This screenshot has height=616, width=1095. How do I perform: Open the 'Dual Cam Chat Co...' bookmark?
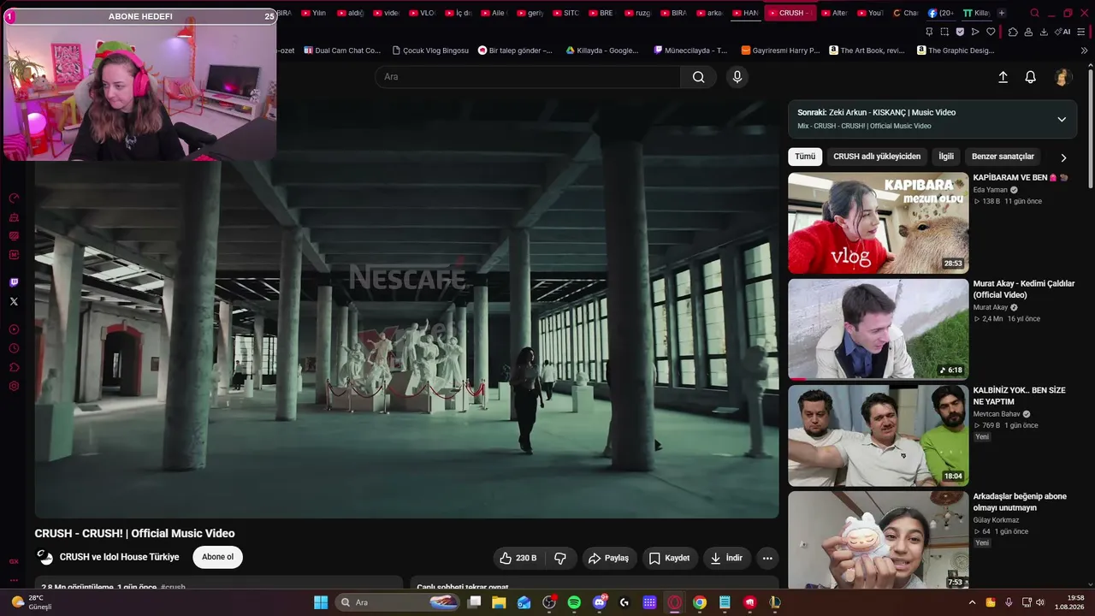pos(341,50)
